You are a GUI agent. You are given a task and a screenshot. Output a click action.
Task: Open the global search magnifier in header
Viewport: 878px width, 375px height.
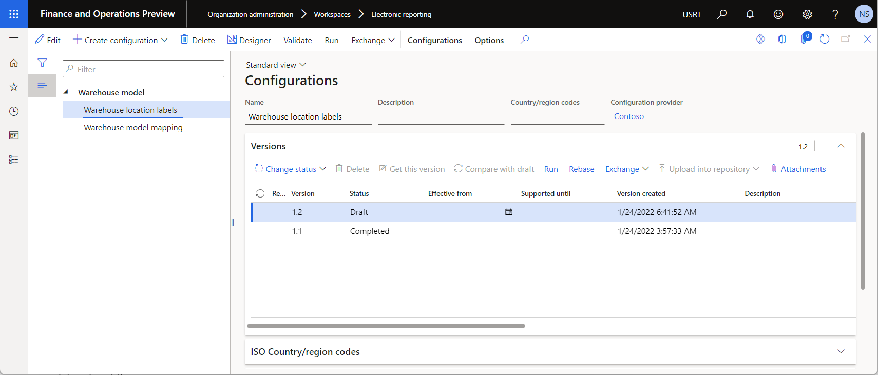coord(722,14)
